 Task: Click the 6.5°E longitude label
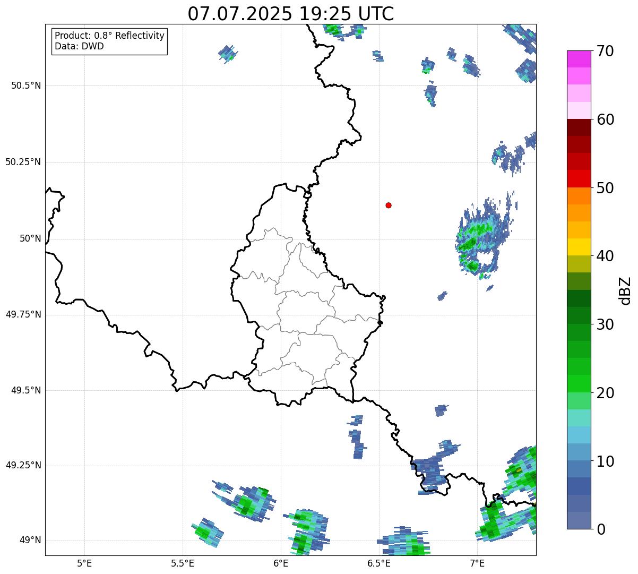[379, 563]
